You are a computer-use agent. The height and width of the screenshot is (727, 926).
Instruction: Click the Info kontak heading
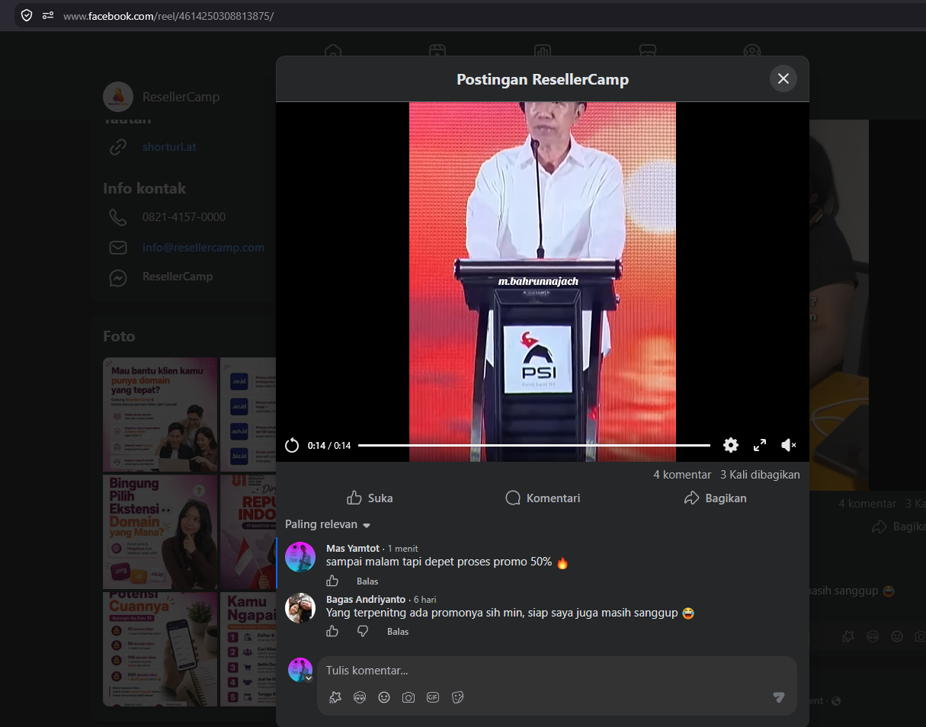145,188
